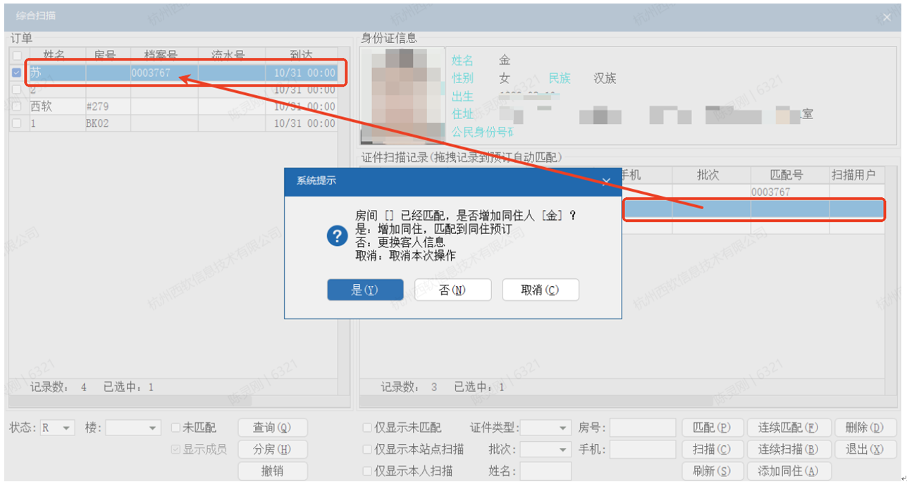Screen dimensions: 907x482
Task: Open the 状态 dropdown showing R
Action: (58, 428)
